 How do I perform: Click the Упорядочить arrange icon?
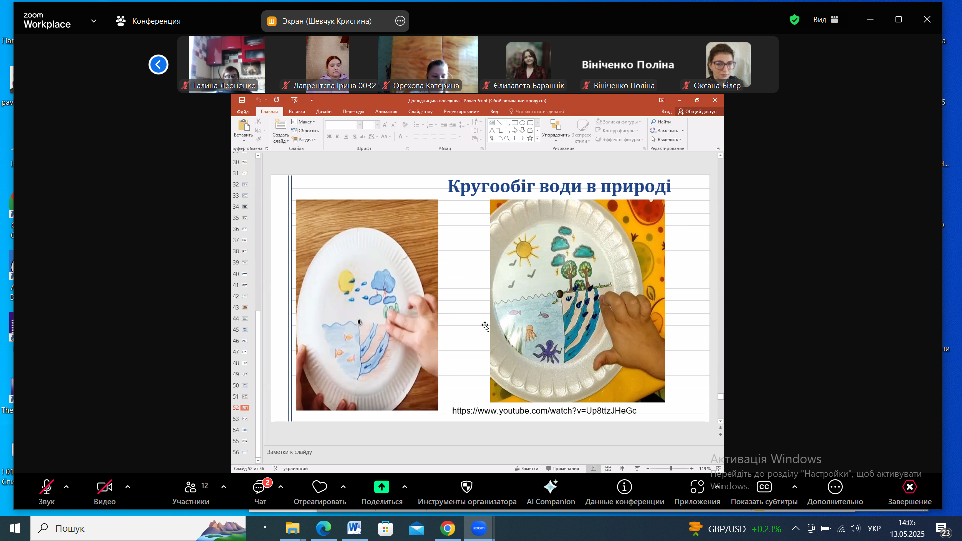point(555,125)
